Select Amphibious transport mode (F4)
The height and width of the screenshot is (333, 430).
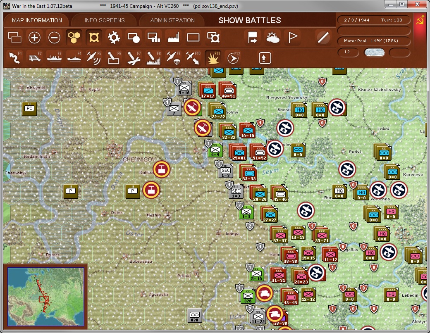pyautogui.click(x=74, y=58)
